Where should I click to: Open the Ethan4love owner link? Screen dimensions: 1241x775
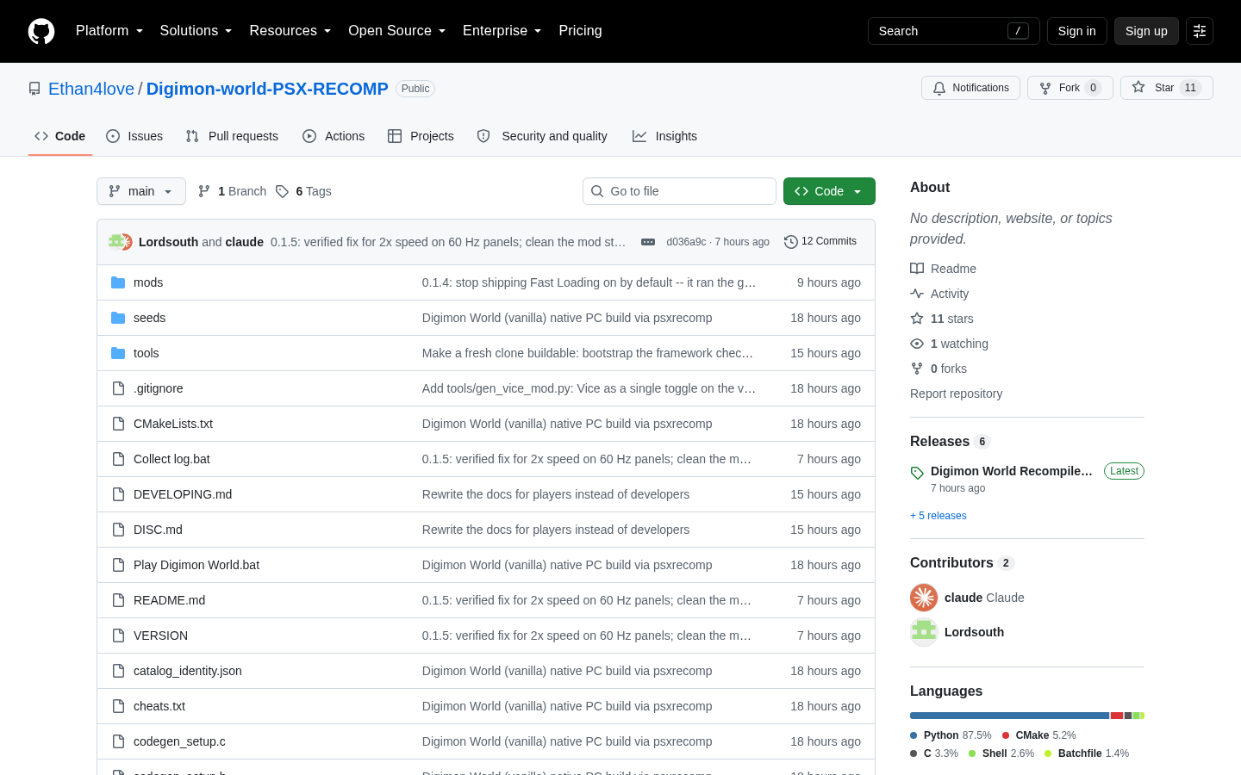91,89
